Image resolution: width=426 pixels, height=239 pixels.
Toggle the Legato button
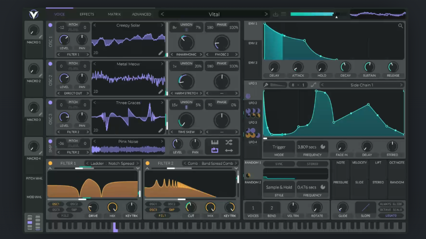pyautogui.click(x=391, y=216)
